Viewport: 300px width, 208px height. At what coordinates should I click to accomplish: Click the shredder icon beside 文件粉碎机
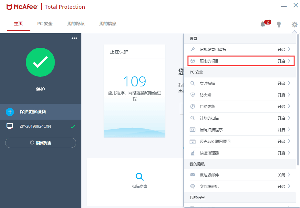coord(193,186)
